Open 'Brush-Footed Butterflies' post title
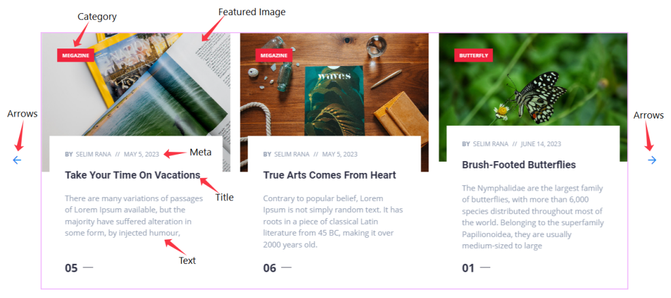 (519, 164)
